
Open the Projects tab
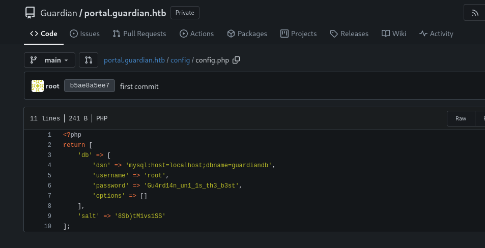tap(298, 34)
